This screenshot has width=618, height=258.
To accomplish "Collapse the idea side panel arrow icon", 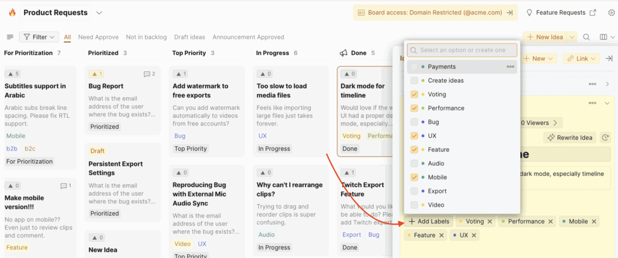I will pos(609,59).
